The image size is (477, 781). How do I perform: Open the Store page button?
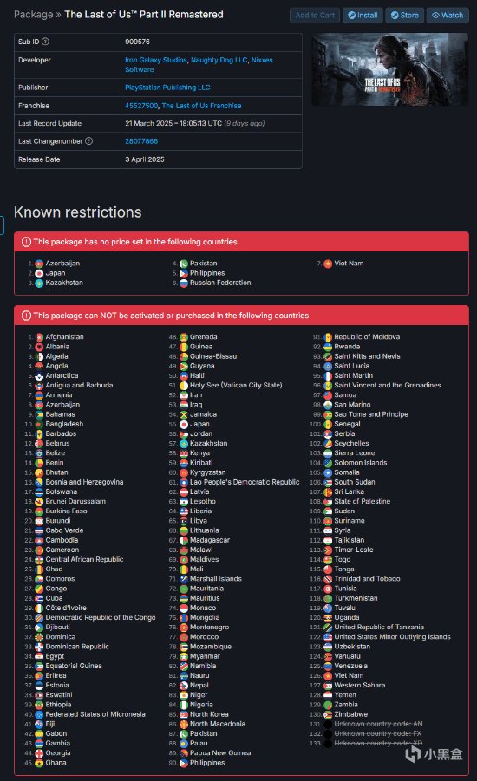pos(405,16)
